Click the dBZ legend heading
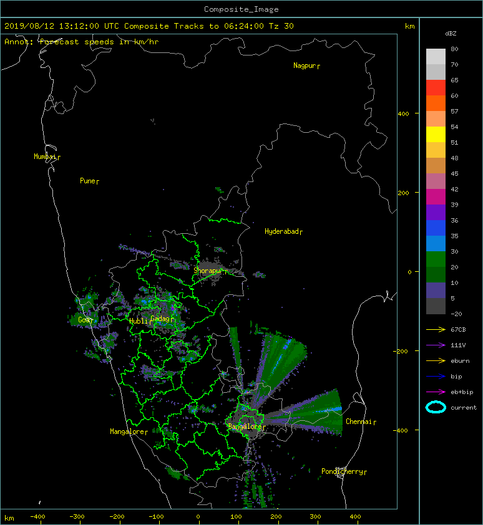Image resolution: width=483 pixels, height=525 pixels. pos(451,34)
